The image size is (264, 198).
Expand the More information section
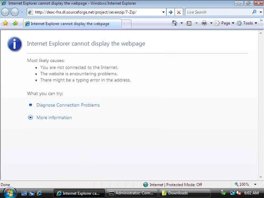[30, 117]
